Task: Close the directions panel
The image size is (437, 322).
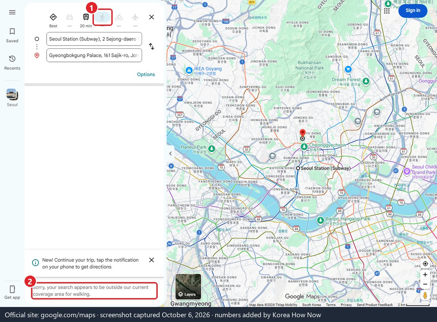Action: (151, 17)
